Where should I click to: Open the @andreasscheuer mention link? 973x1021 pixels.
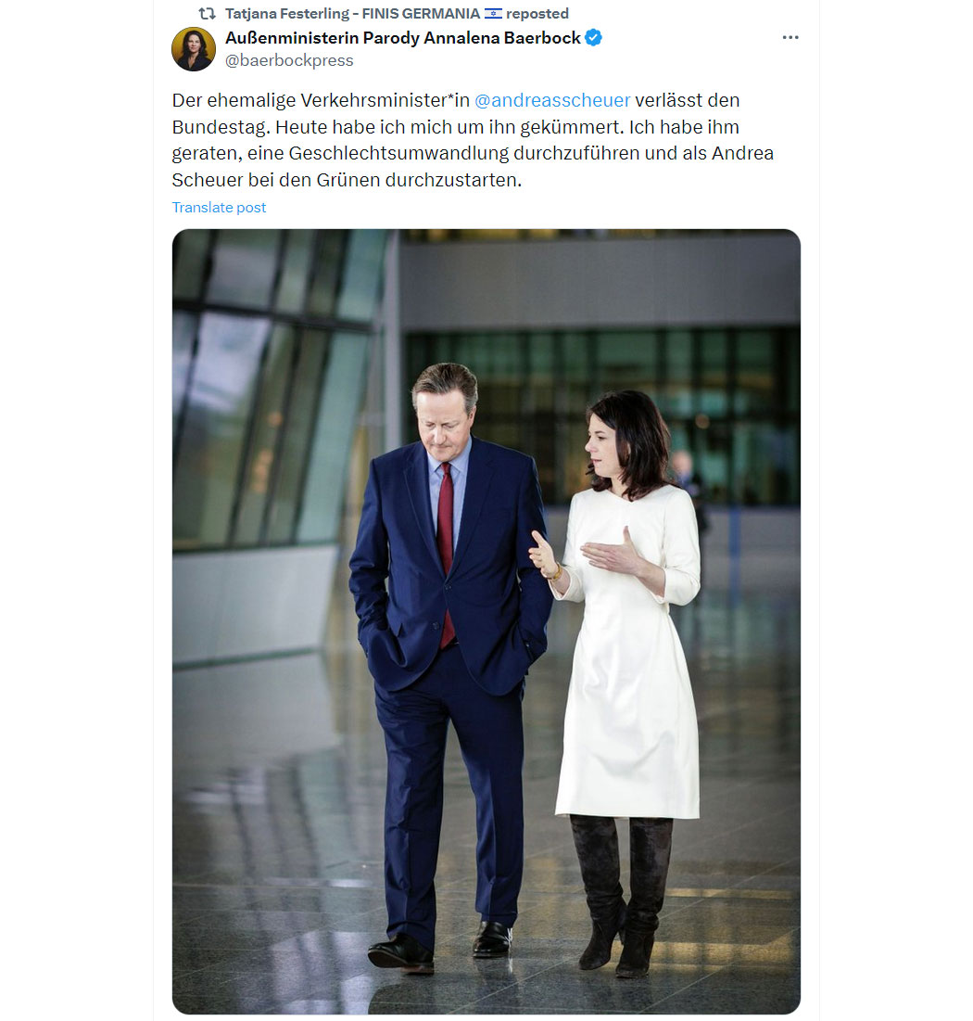552,100
